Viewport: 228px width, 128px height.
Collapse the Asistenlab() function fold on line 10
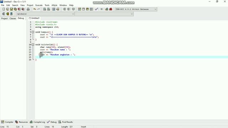pos(33,44)
